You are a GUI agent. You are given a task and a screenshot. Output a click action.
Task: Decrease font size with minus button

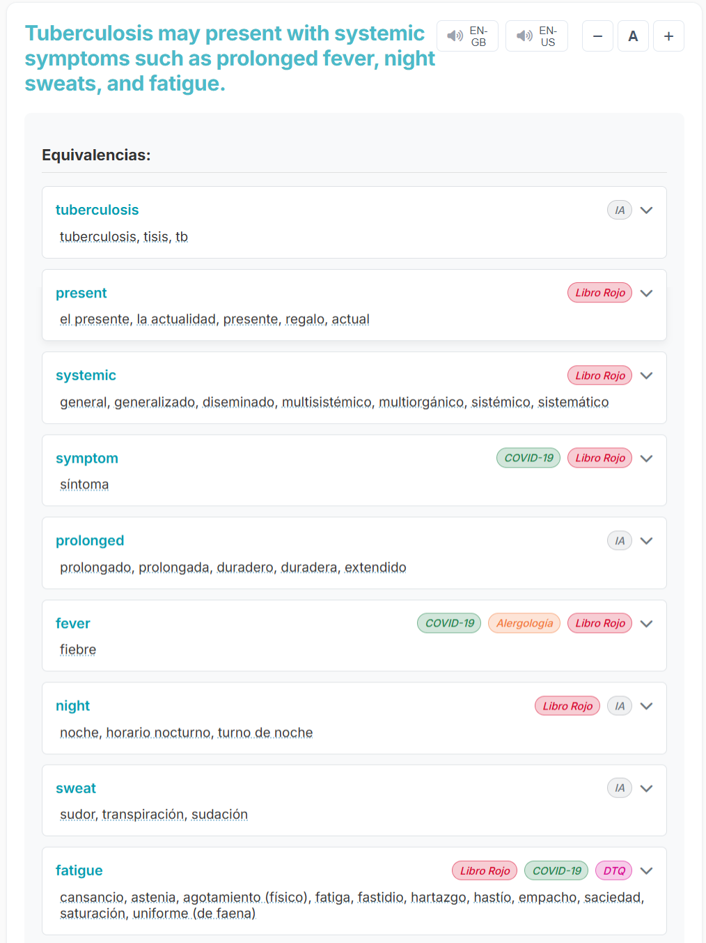tap(597, 36)
